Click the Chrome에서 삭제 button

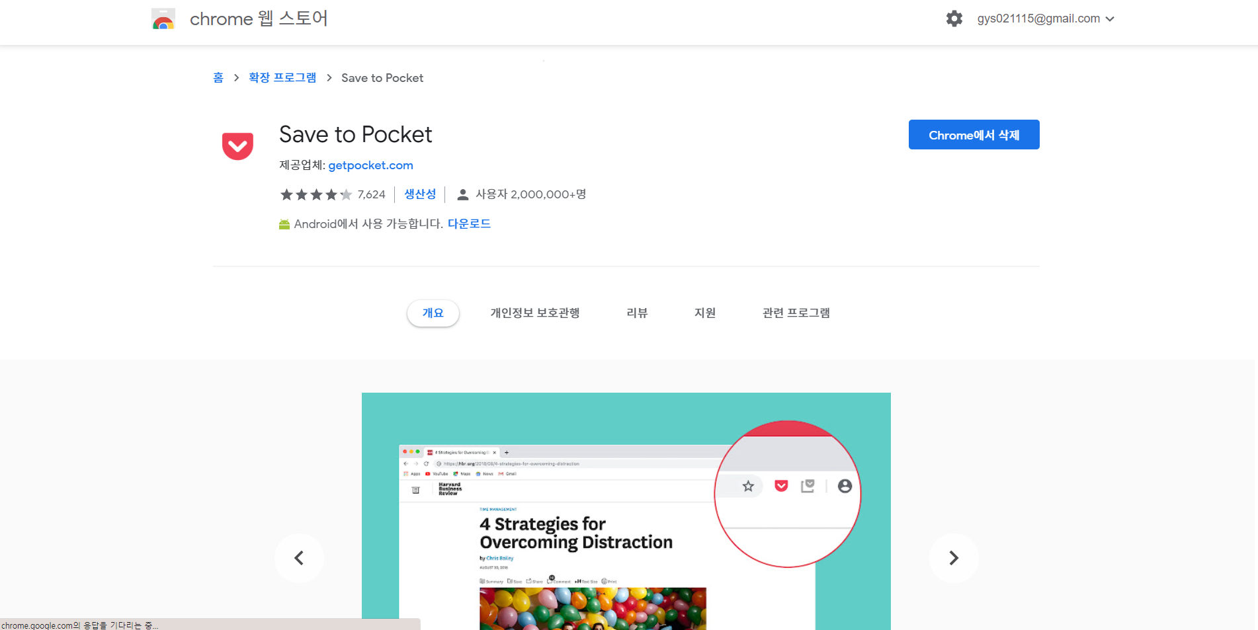point(974,135)
